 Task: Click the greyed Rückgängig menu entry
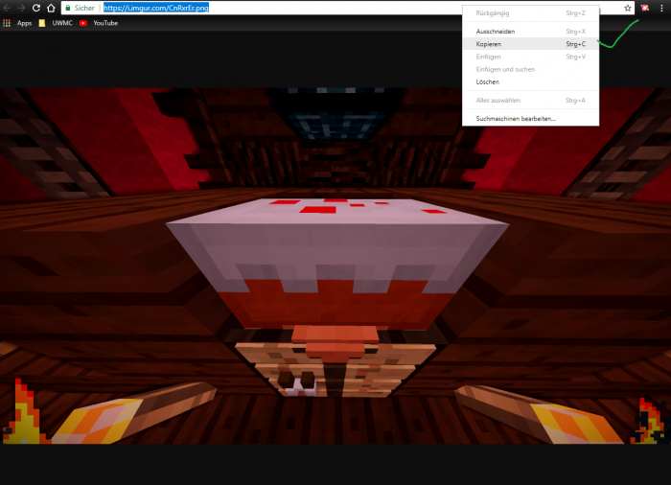pos(531,13)
